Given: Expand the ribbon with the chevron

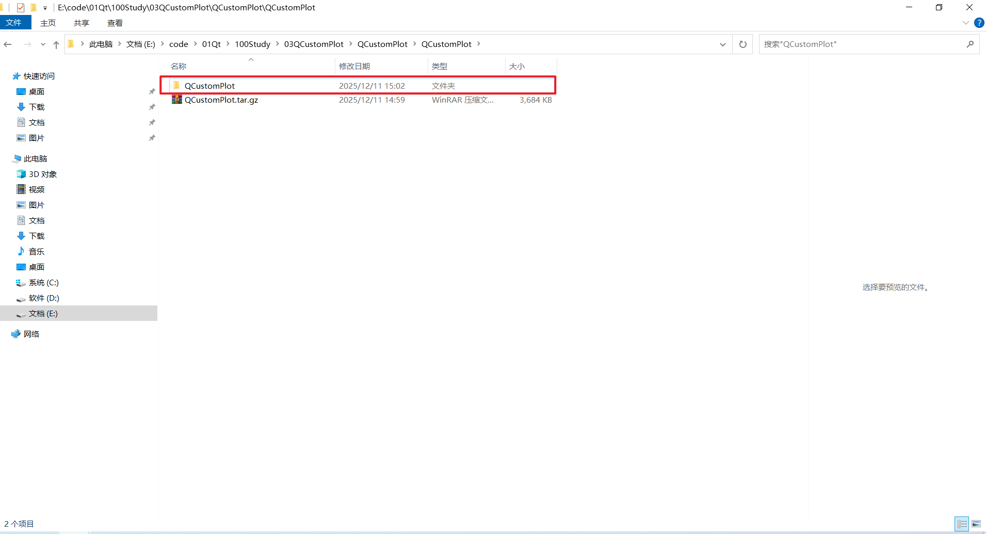Looking at the screenshot, I should (x=966, y=23).
